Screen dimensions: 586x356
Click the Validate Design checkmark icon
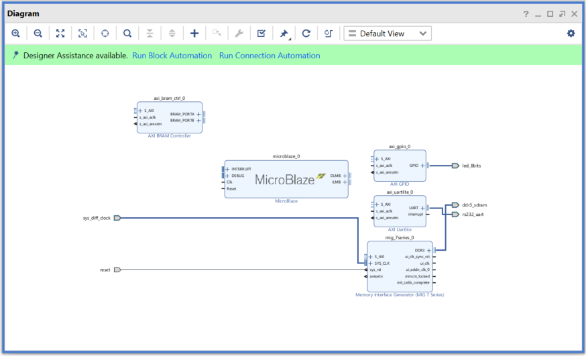click(x=261, y=34)
